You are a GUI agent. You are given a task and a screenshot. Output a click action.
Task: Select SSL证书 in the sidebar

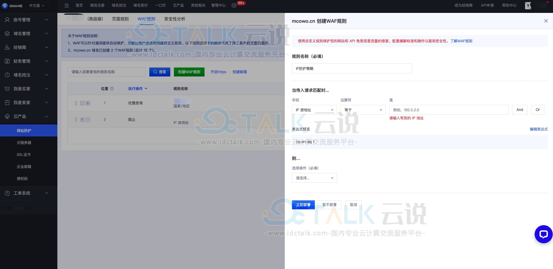[x=24, y=155]
